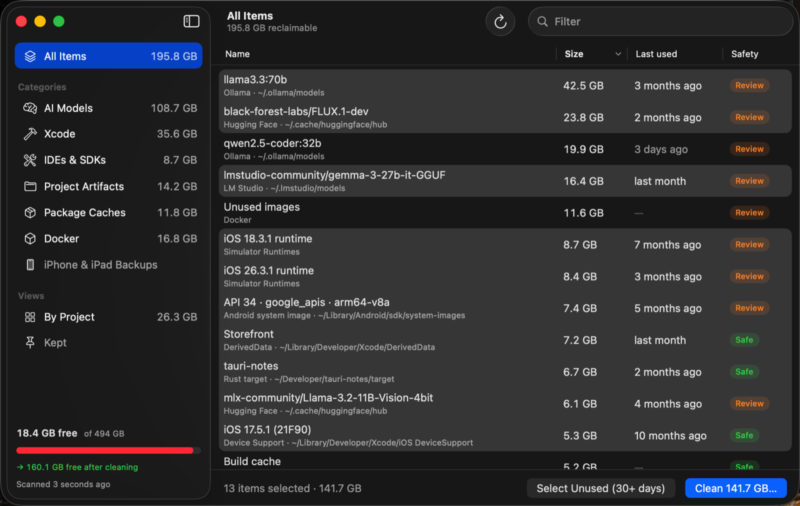The image size is (800, 506).
Task: Click the 13 items selected status text
Action: point(292,488)
